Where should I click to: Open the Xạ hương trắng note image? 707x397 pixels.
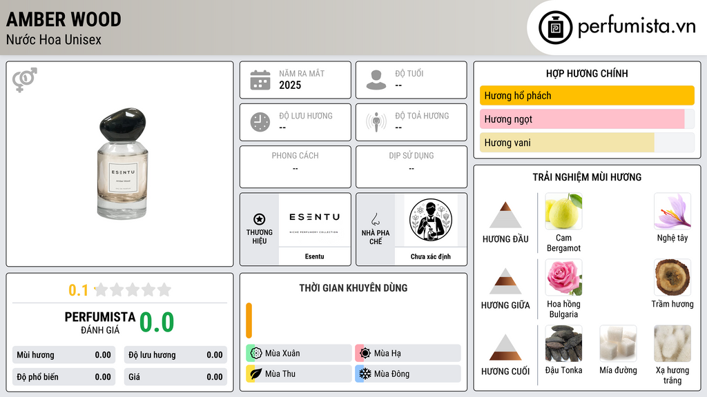pos(672,343)
